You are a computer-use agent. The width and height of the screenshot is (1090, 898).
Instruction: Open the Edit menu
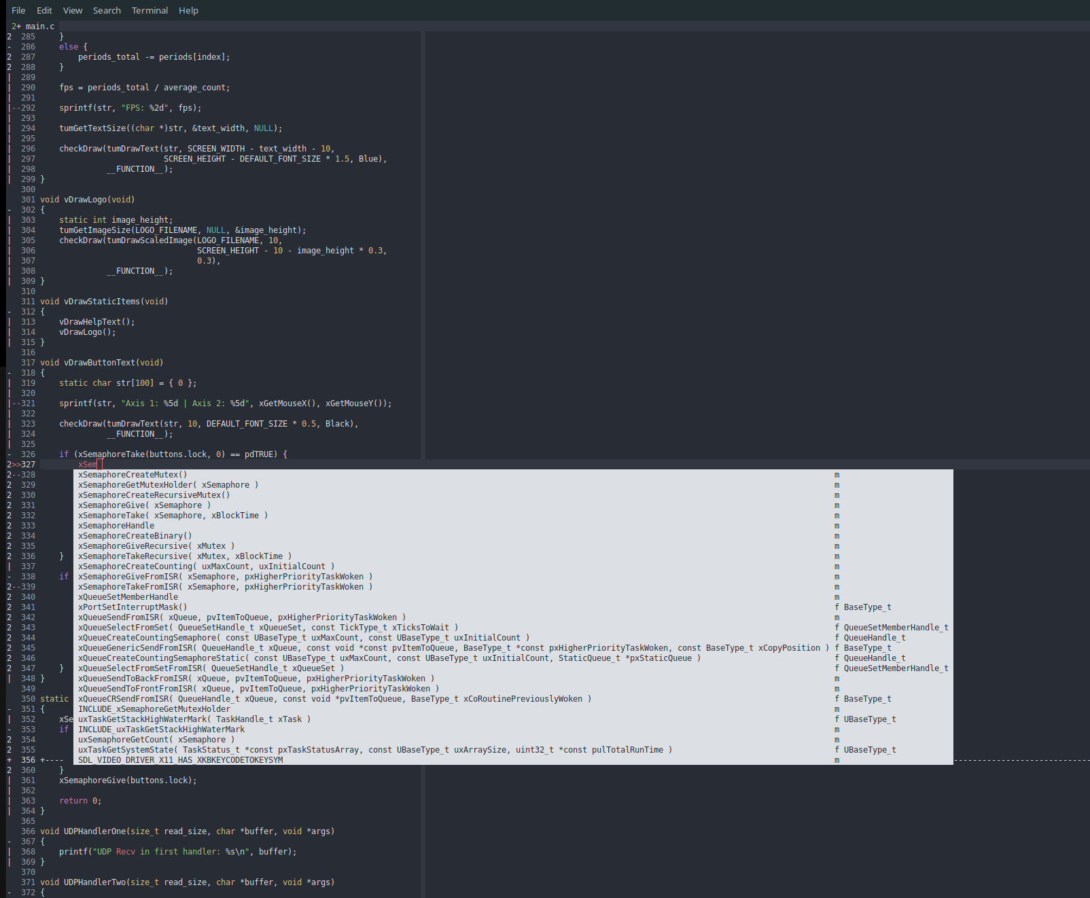pos(44,10)
